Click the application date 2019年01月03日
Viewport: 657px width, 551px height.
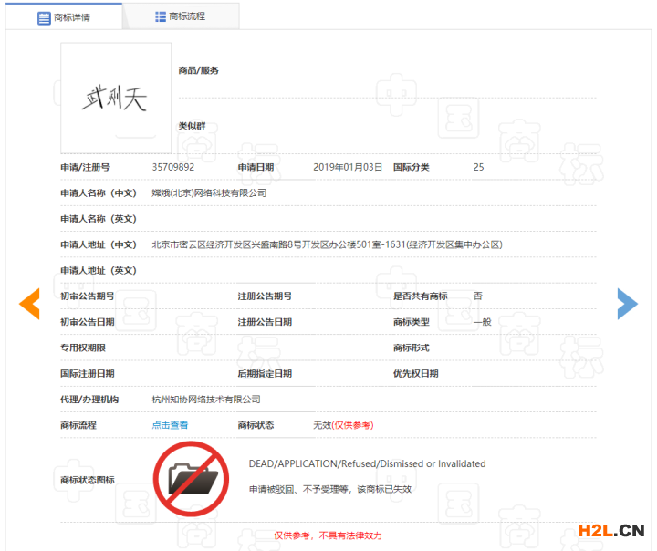[348, 168]
